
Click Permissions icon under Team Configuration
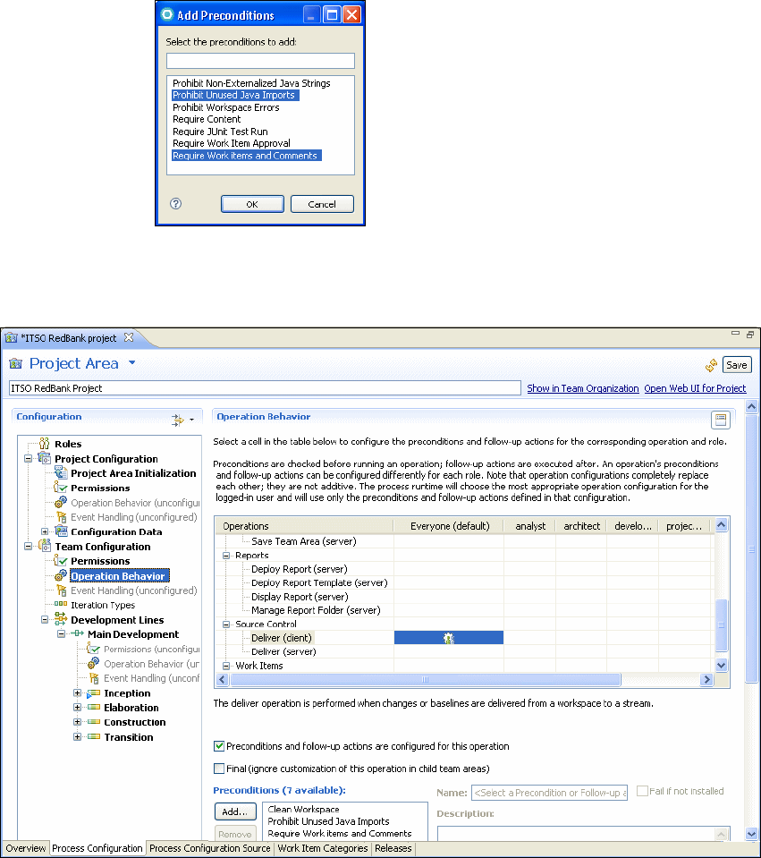[61, 561]
